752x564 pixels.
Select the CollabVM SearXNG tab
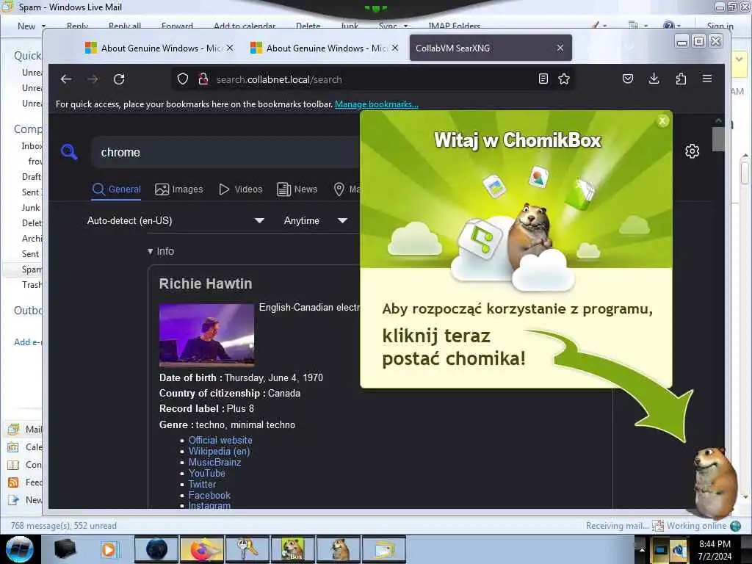pyautogui.click(x=485, y=48)
